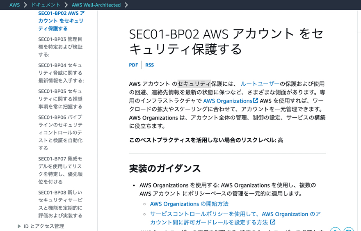Open AWS Organizations の開始方法 link
Image resolution: width=361 pixels, height=231 pixels.
click(x=189, y=204)
